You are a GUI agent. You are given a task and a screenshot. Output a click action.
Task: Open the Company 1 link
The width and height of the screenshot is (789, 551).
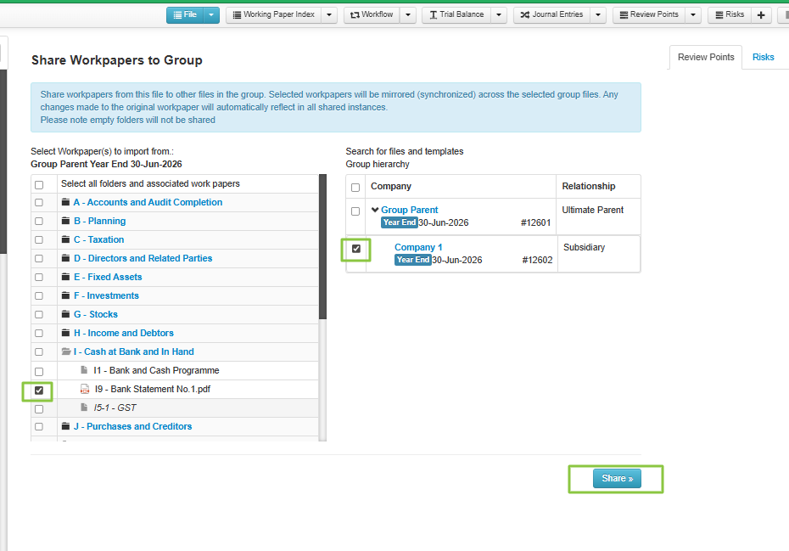(418, 247)
